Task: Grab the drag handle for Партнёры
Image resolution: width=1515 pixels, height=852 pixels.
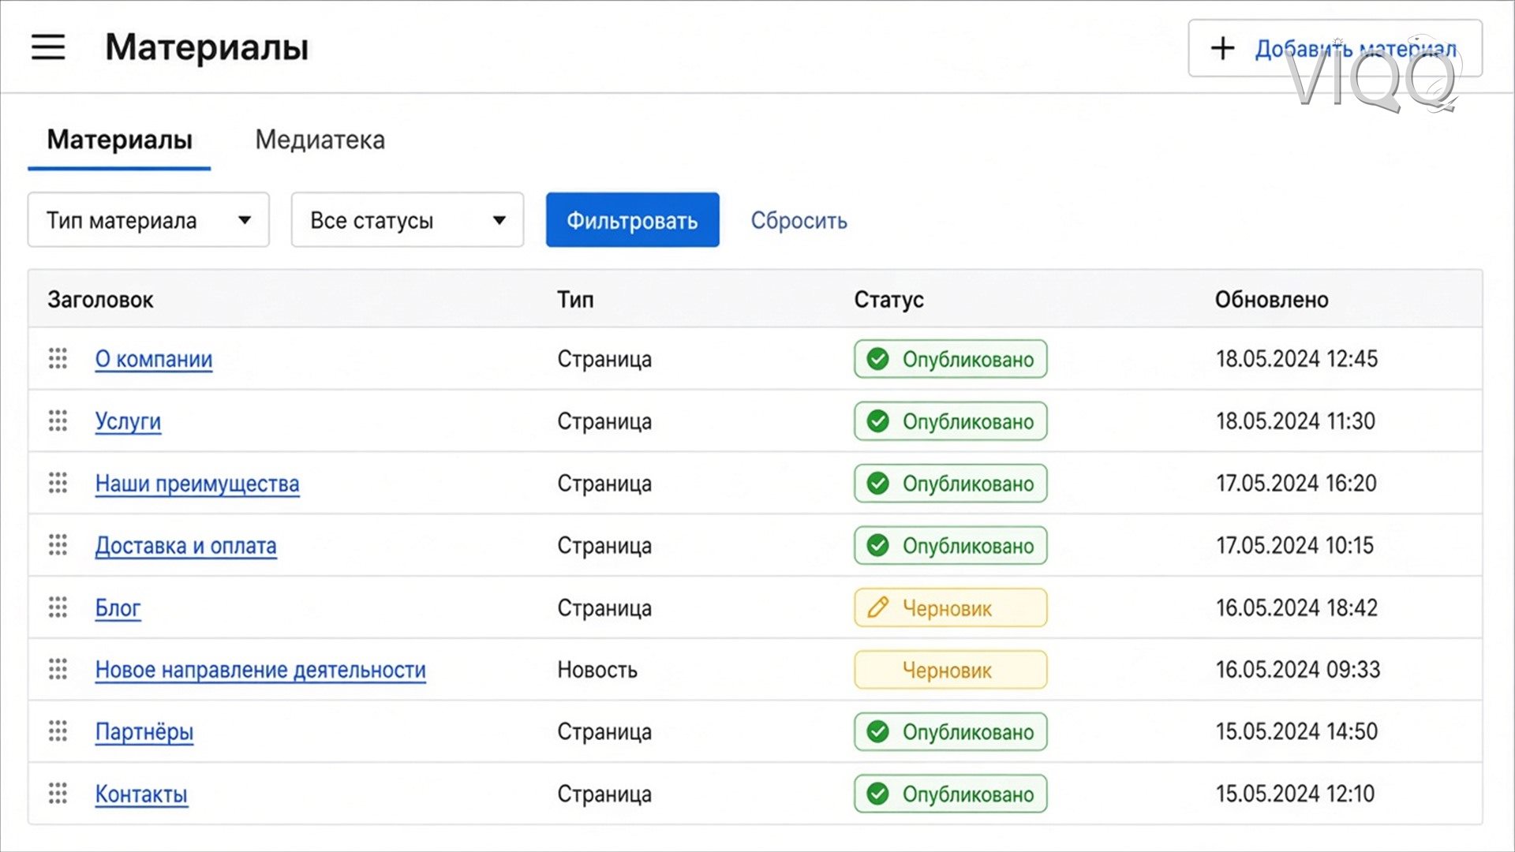Action: 58,731
